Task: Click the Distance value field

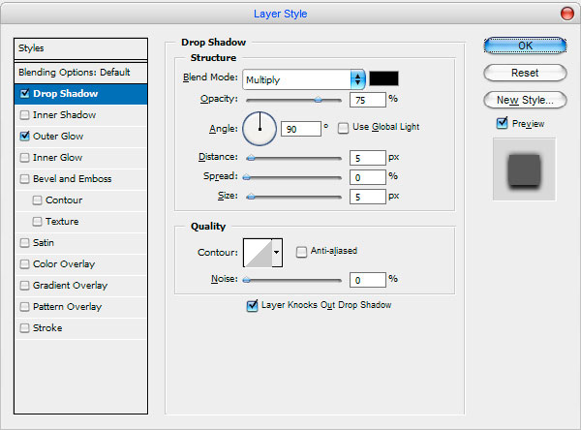Action: 366,155
